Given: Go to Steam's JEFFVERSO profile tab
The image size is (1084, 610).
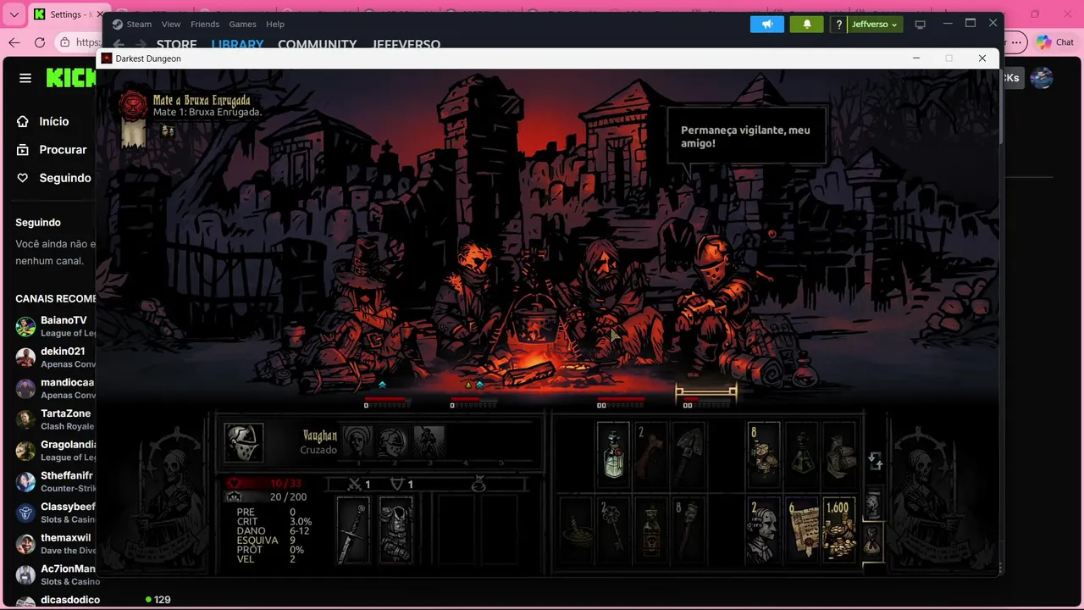Looking at the screenshot, I should click(x=406, y=44).
